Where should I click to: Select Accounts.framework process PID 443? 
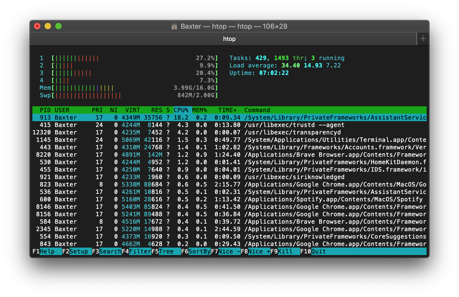(x=229, y=147)
